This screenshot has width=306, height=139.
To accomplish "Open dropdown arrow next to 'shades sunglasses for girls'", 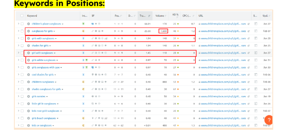I will [62, 89].
